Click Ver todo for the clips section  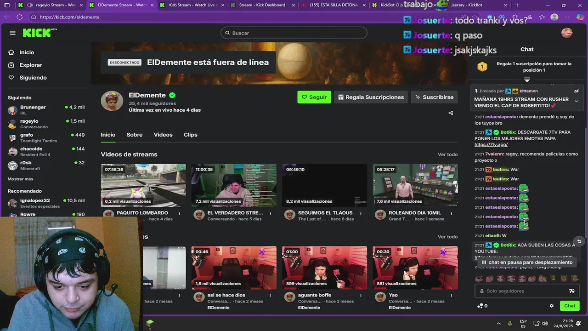[x=447, y=237]
